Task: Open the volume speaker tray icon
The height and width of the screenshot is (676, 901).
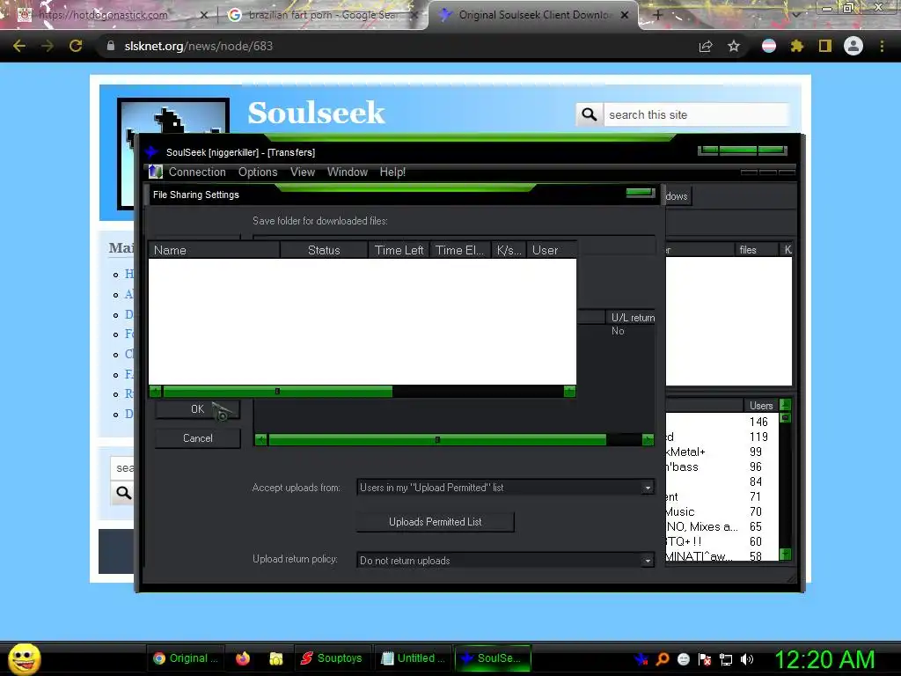Action: click(x=747, y=659)
